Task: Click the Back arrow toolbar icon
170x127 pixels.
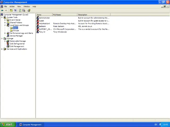Action: [2, 11]
